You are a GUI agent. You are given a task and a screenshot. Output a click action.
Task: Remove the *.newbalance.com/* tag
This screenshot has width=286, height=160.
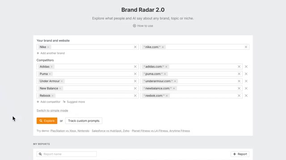pyautogui.click(x=174, y=88)
